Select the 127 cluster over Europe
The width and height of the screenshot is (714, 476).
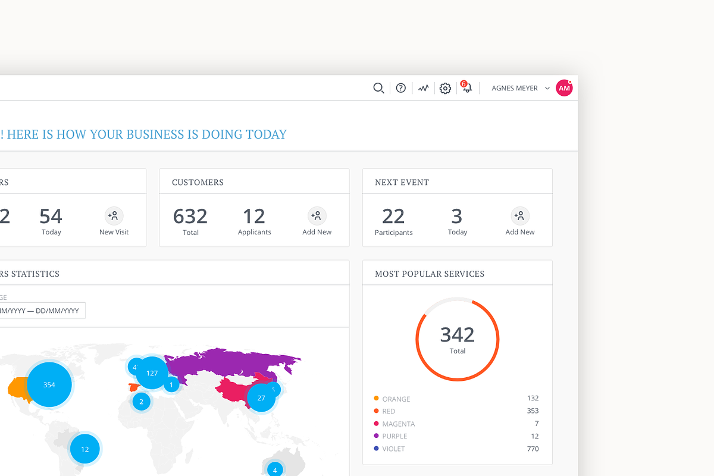152,373
